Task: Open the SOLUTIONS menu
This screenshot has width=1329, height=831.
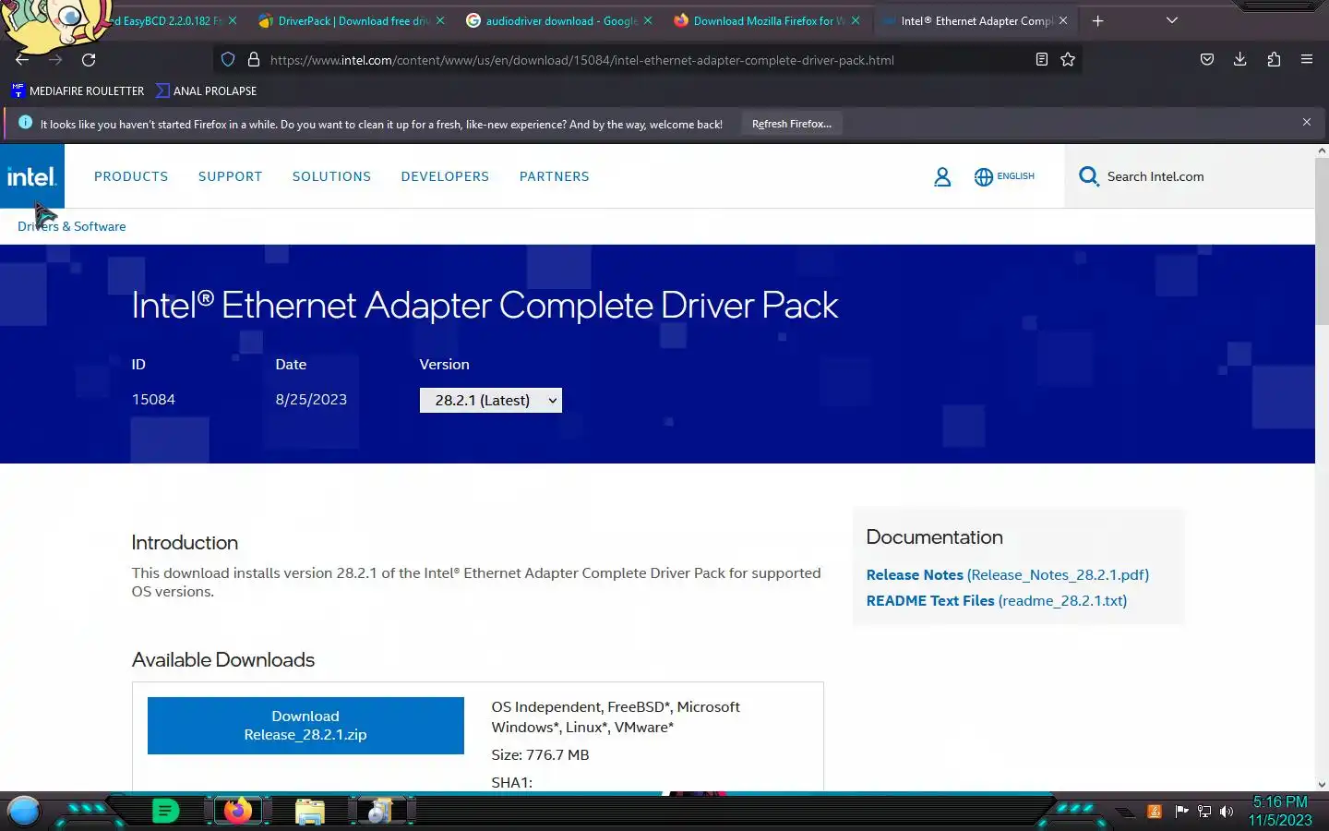Action: (331, 176)
